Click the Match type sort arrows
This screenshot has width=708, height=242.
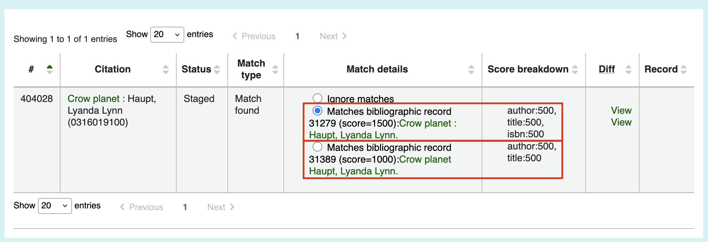[275, 69]
